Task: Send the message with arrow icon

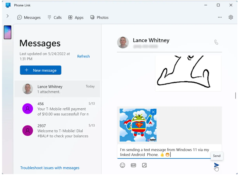Action: (x=216, y=165)
